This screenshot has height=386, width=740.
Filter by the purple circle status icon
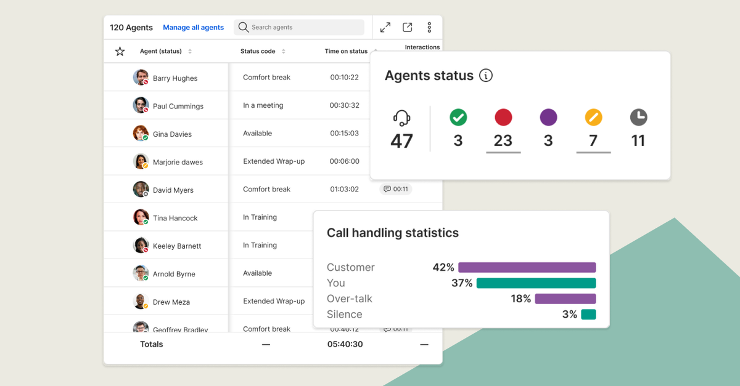click(548, 117)
